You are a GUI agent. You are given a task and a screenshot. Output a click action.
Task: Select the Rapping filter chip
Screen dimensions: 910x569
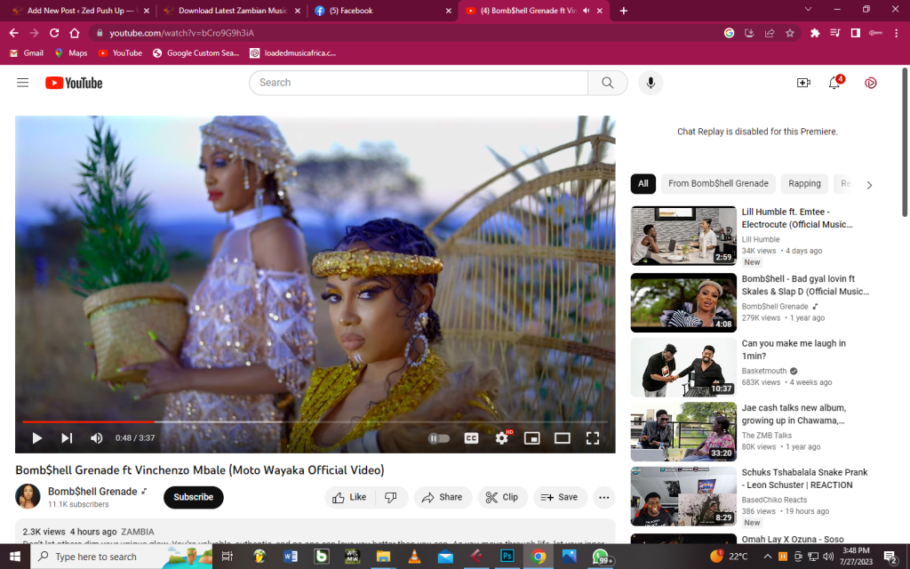804,183
